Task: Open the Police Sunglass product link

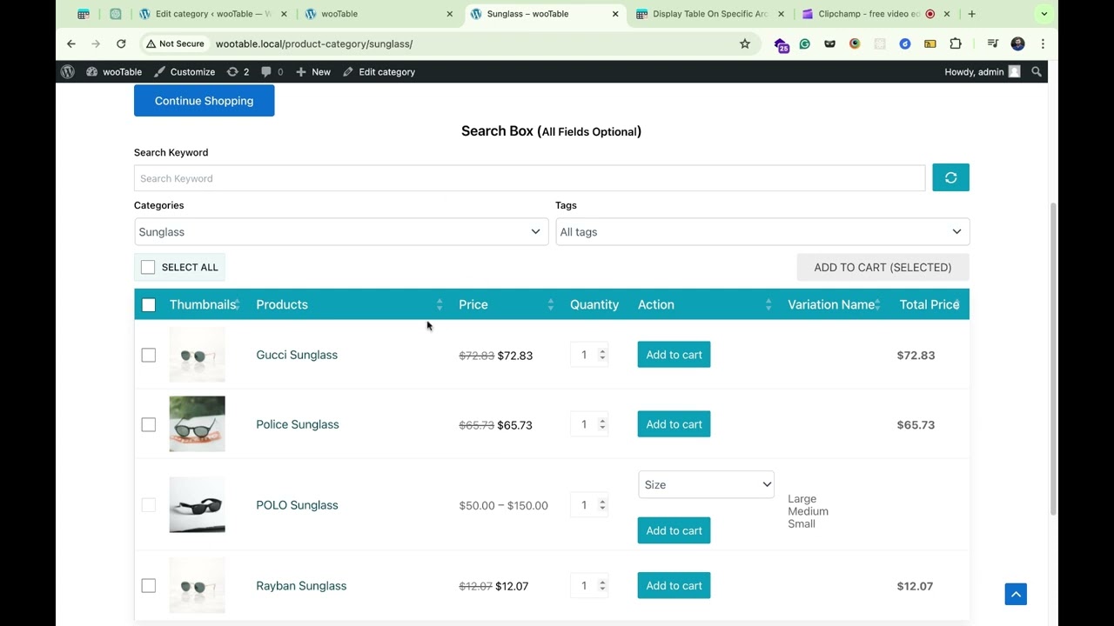Action: pyautogui.click(x=298, y=424)
